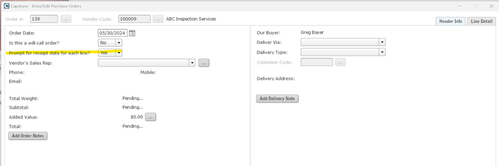Close the Purchase Orders window
This screenshot has width=499, height=166.
point(491,6)
